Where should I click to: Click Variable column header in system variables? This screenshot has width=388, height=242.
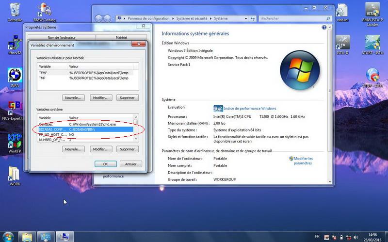coord(52,118)
